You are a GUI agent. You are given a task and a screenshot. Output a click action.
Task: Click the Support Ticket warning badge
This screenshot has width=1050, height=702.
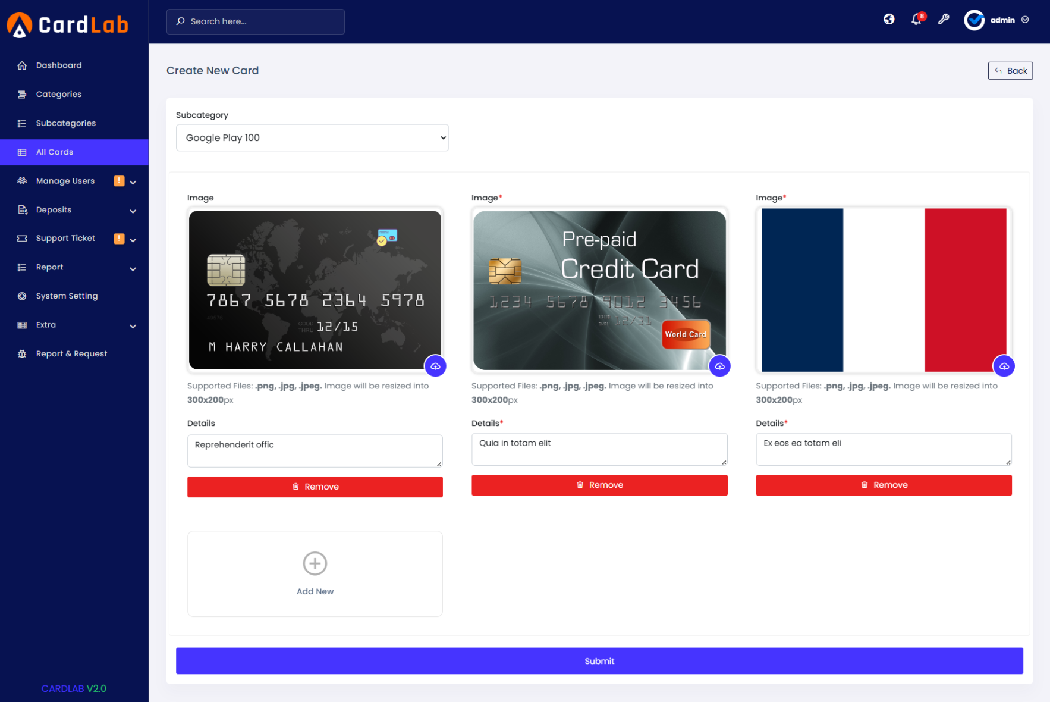coord(119,238)
